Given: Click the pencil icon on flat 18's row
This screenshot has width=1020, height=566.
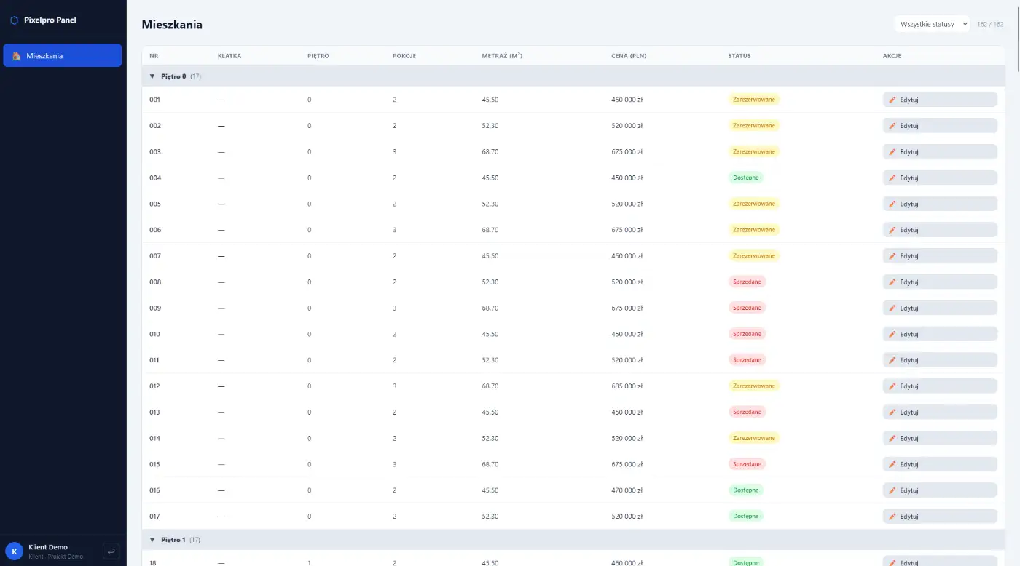Looking at the screenshot, I should (892, 562).
